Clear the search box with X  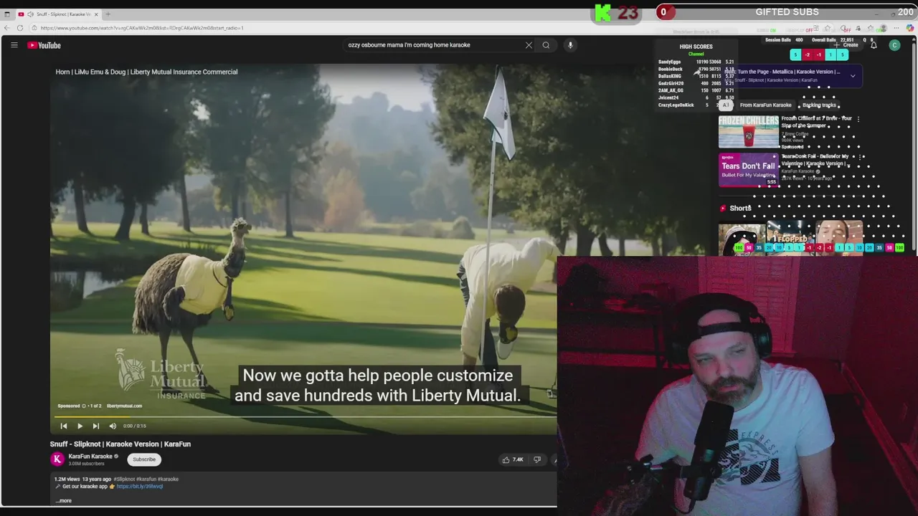(529, 45)
